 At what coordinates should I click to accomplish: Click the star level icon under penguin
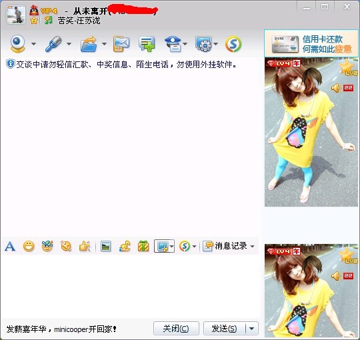[x=34, y=21]
